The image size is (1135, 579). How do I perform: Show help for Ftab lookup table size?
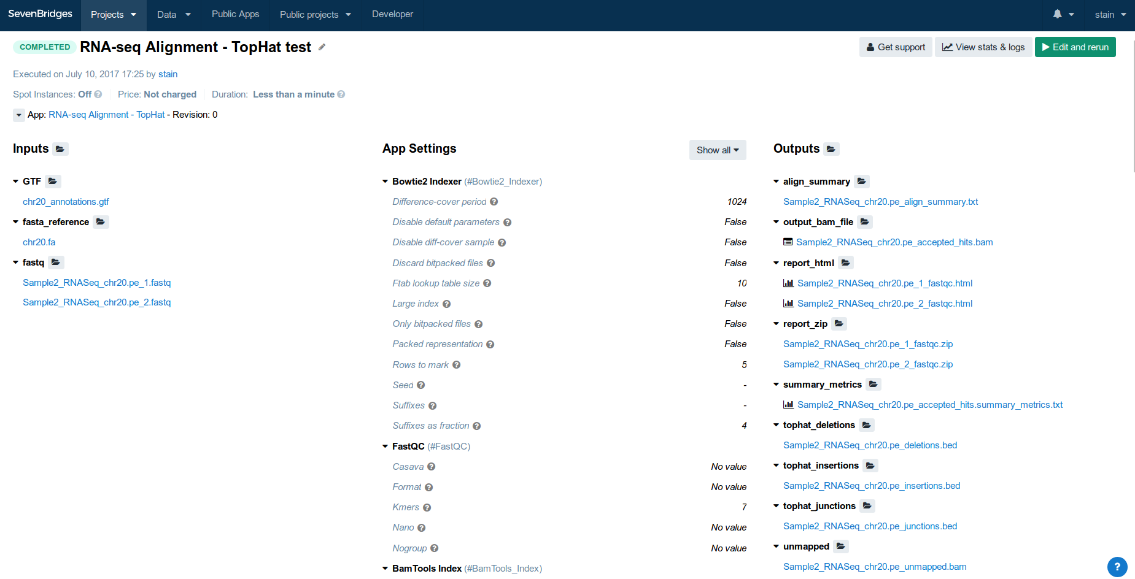tap(487, 283)
